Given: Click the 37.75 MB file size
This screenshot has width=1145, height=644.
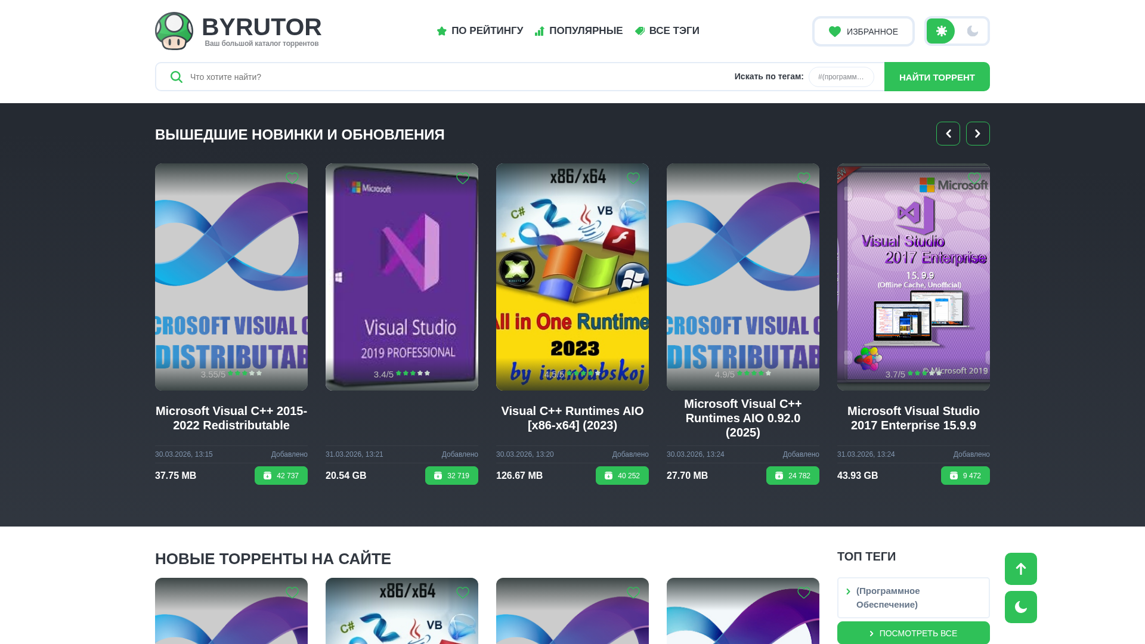Looking at the screenshot, I should 175,476.
